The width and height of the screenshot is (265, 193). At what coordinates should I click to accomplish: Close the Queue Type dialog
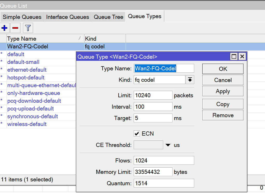[242, 57]
